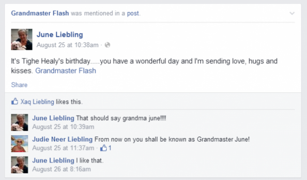307x180 pixels.
Task: Click the thumbs-up icon beside Xaq Liebling
Action: coord(15,101)
